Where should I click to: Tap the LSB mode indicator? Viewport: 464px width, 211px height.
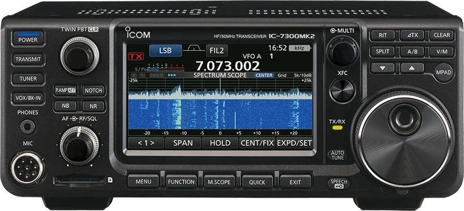[x=165, y=50]
